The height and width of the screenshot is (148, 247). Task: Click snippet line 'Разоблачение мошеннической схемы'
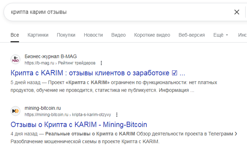(85, 142)
